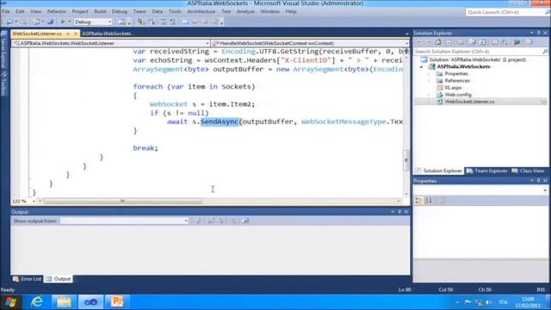Image resolution: width=551 pixels, height=310 pixels.
Task: Switch to the Output tab
Action: pos(59,279)
